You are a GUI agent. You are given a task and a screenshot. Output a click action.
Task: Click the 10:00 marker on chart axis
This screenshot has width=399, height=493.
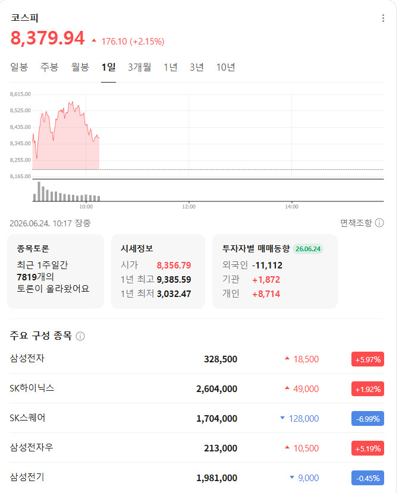(86, 207)
